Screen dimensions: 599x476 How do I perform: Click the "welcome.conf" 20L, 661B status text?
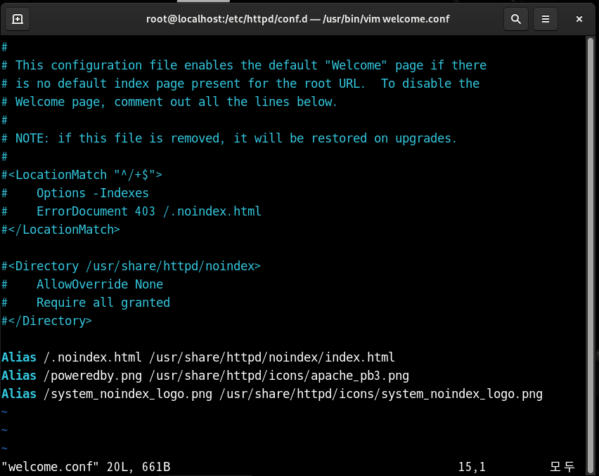coord(86,467)
